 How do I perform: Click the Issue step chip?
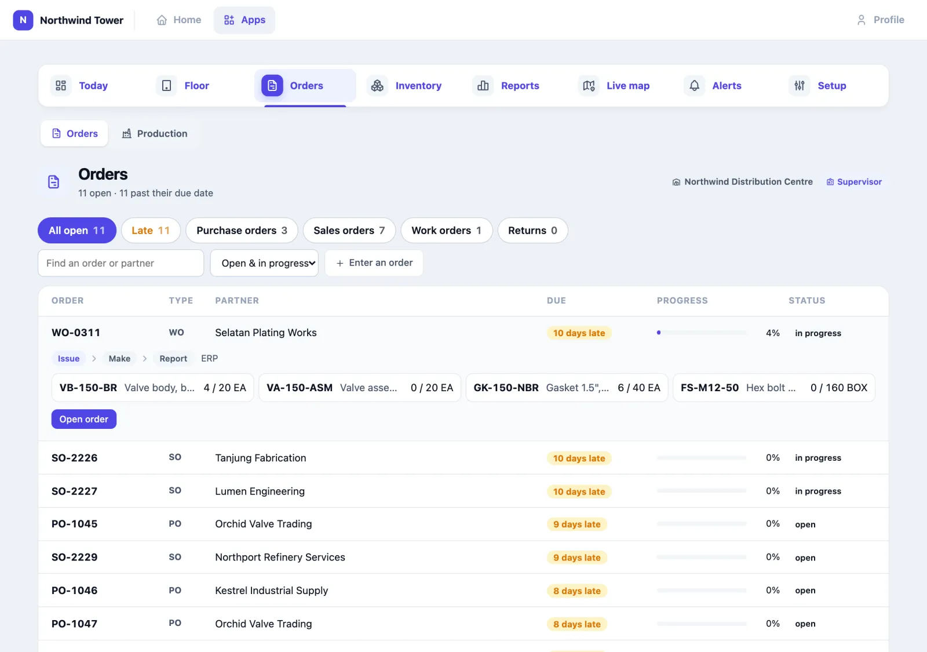point(68,359)
